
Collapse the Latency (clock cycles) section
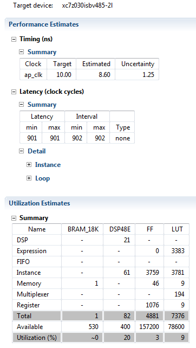coord(14,92)
